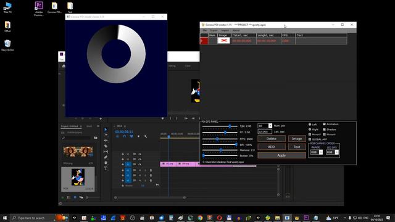The width and height of the screenshot is (395, 222).
Task: Switch to the Color workspace tab
Action: (x=188, y=66)
